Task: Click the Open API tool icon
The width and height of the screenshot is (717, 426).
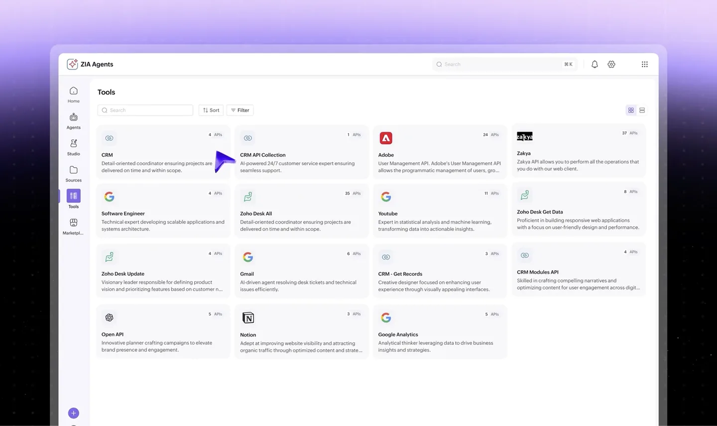Action: pyautogui.click(x=110, y=318)
